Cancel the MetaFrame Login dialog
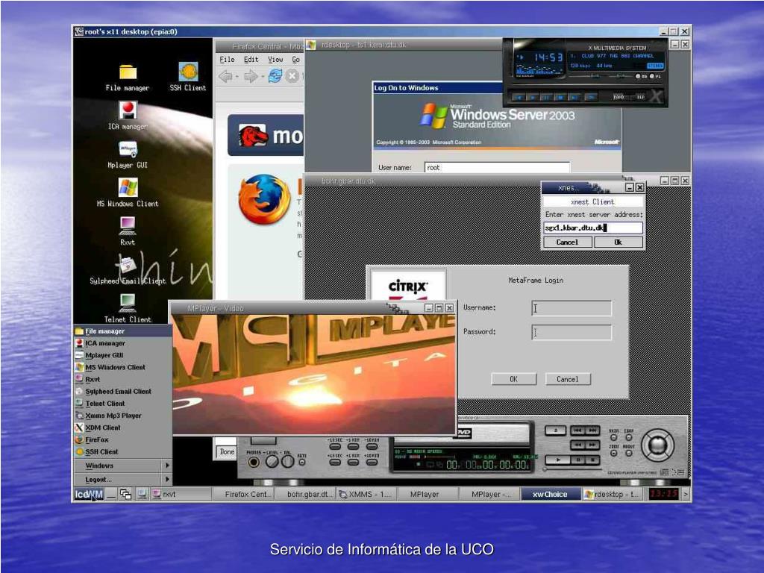Screen dimensions: 764x573 coord(568,378)
